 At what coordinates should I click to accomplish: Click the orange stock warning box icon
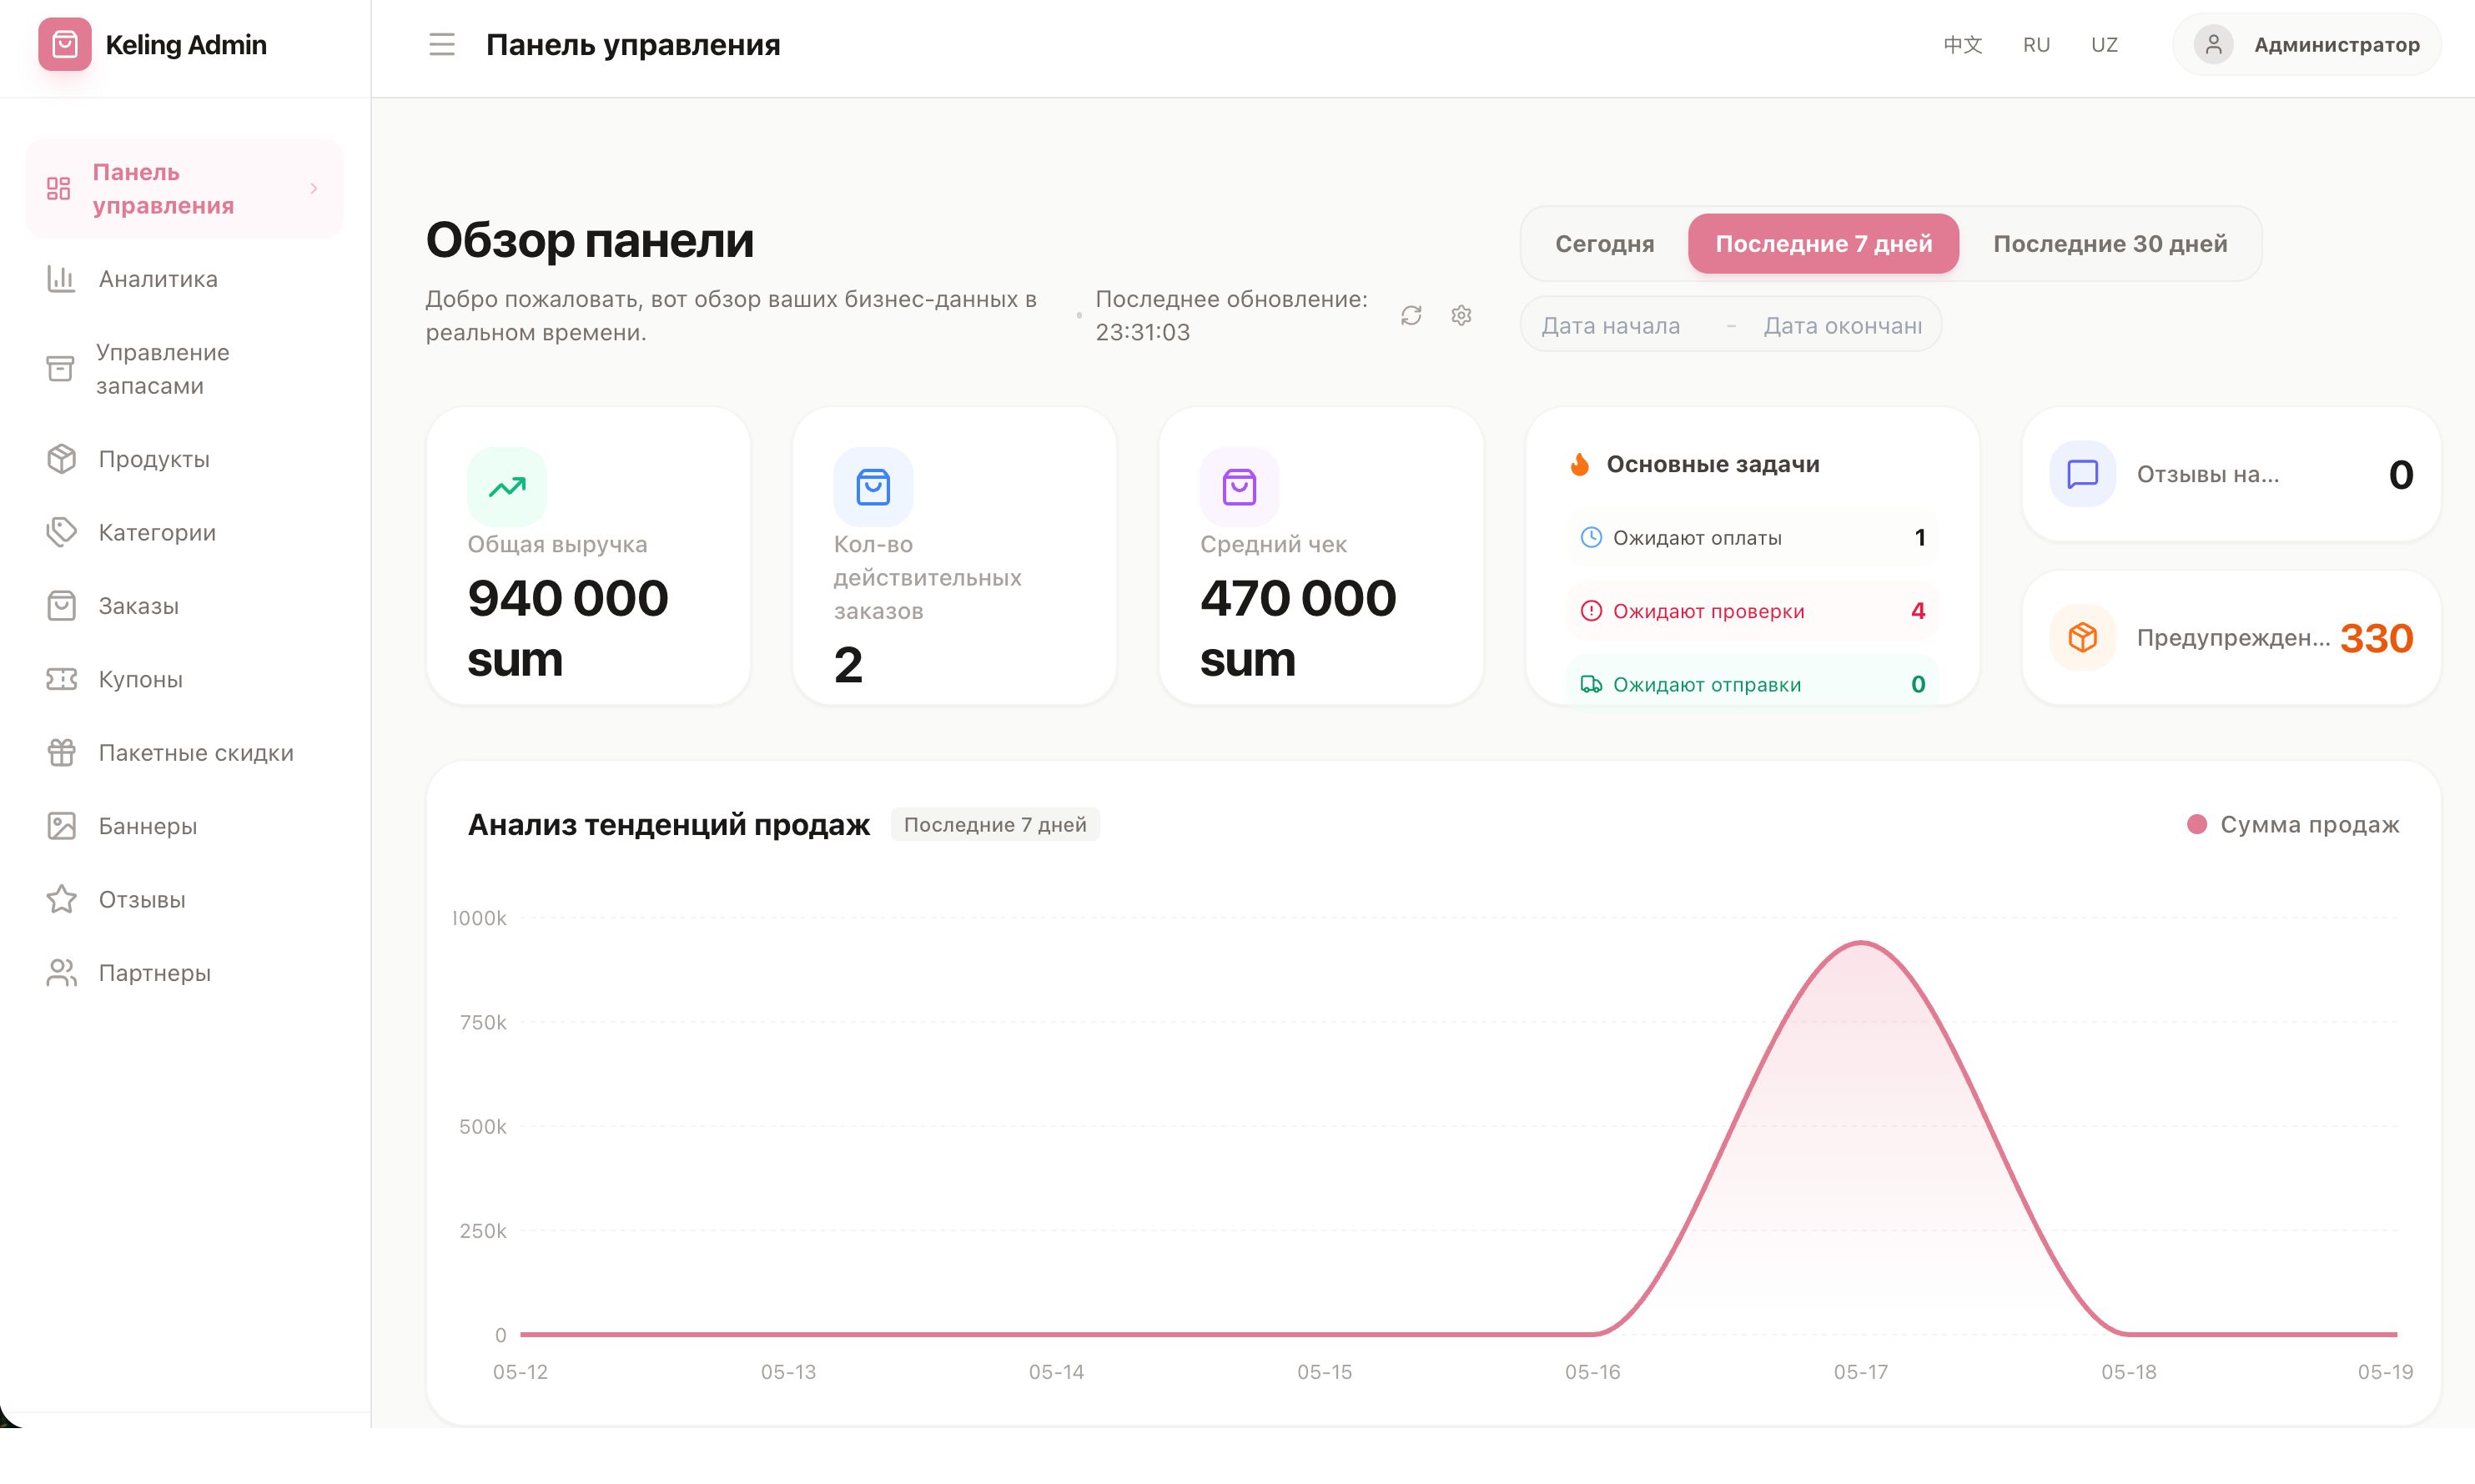click(2081, 638)
